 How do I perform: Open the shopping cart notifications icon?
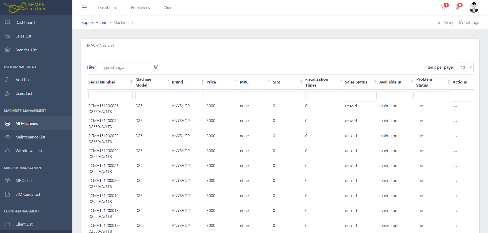click(444, 7)
